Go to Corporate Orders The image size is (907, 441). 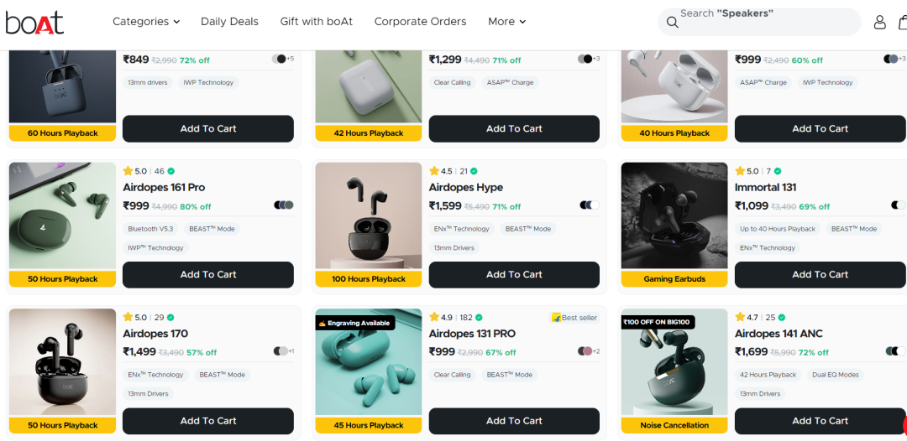pos(420,22)
